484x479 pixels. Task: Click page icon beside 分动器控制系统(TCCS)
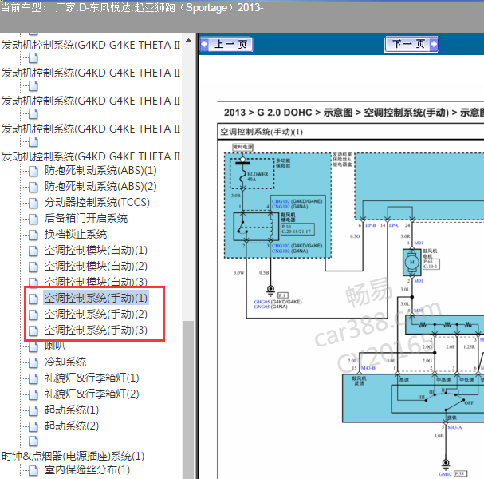[x=33, y=203]
